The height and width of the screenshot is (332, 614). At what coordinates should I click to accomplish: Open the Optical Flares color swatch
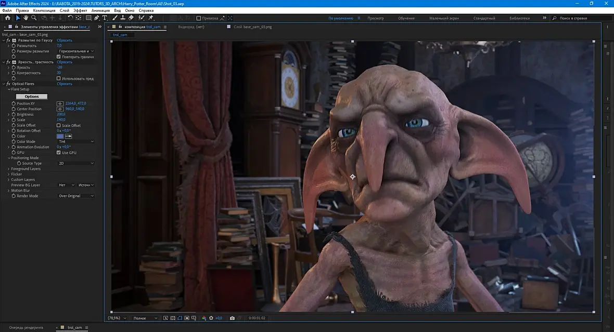pos(60,136)
